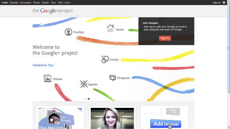Click the Circles rings icon
230x129 pixels.
point(105,59)
